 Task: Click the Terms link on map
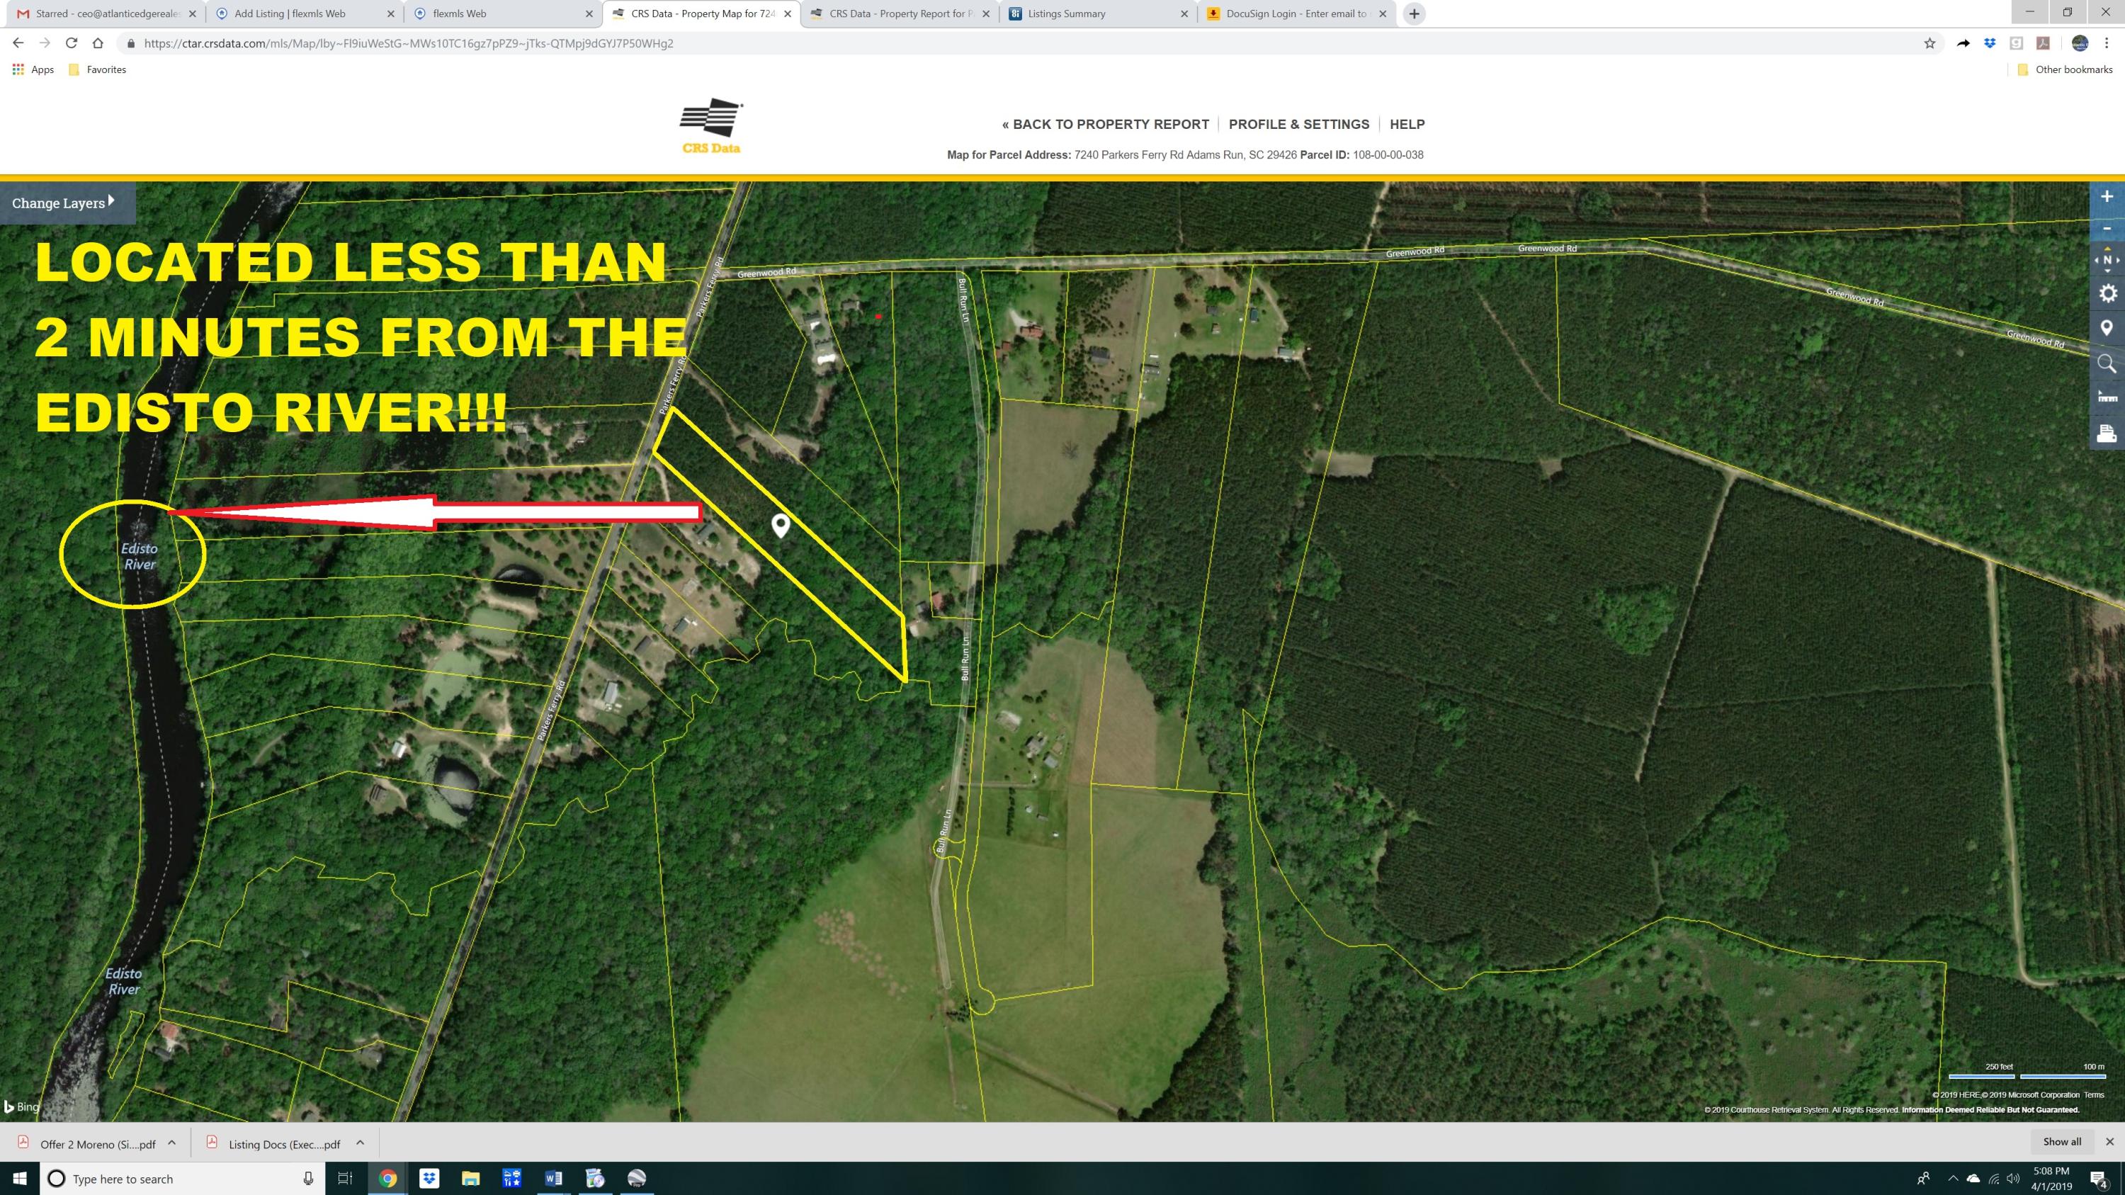click(2094, 1094)
